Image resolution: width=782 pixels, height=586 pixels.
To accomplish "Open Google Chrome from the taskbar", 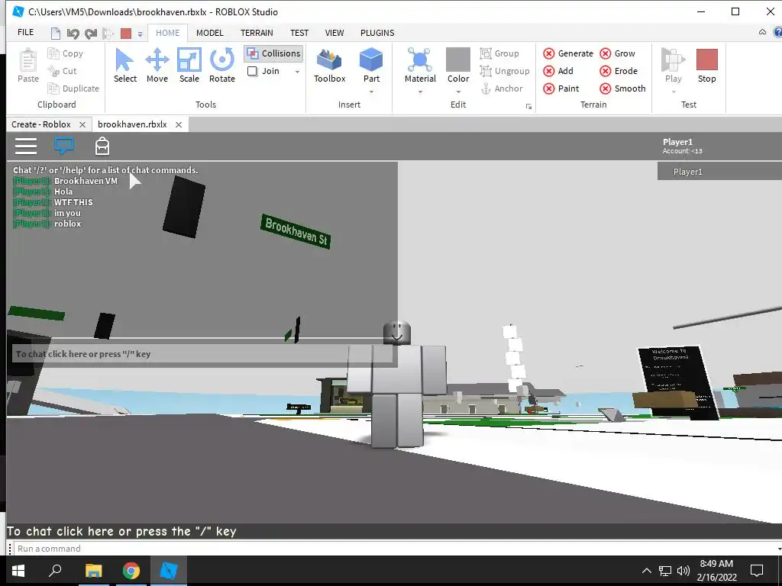I will pyautogui.click(x=131, y=571).
